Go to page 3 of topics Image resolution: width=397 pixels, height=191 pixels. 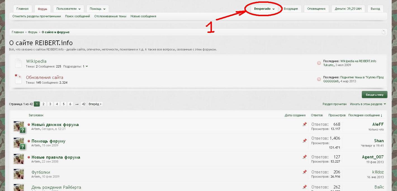coord(50,104)
